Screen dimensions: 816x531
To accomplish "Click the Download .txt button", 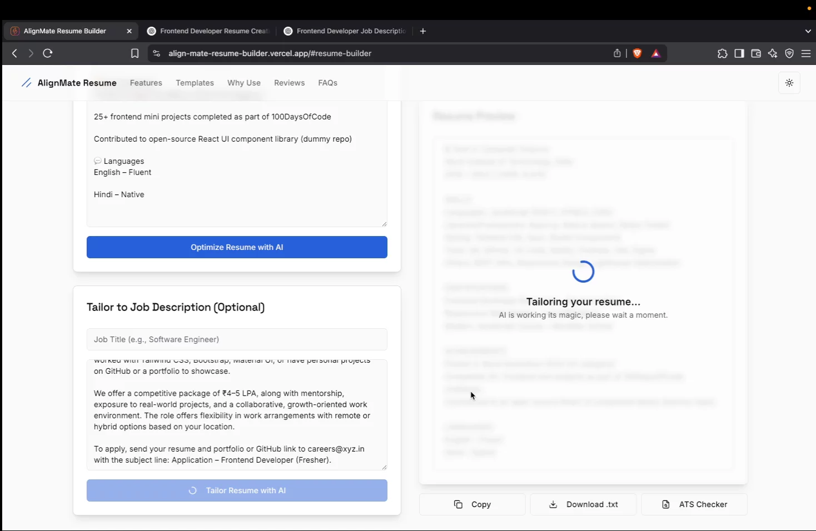I will pos(583,504).
